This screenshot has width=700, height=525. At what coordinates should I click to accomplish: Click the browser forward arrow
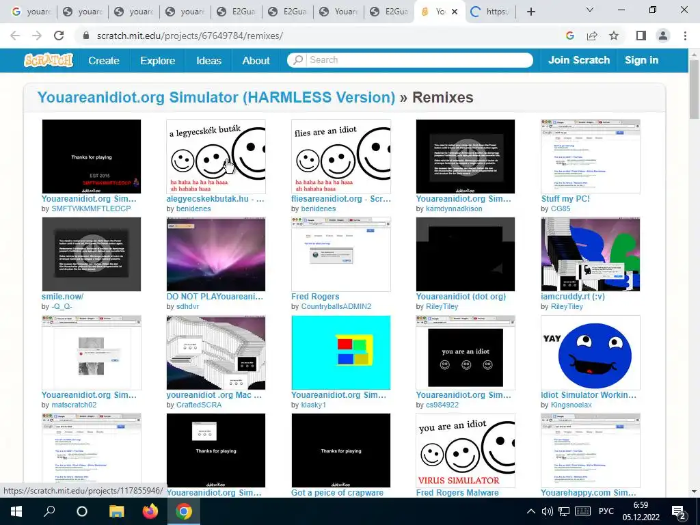coord(37,36)
